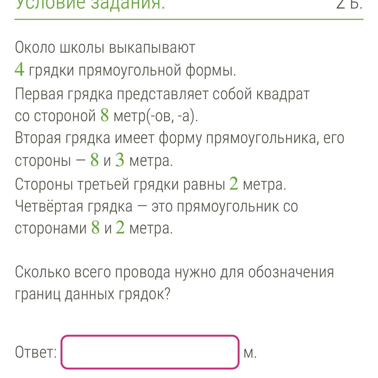Click the 'Условие задания' heading
Screen dimensions: 378x378
90,4
